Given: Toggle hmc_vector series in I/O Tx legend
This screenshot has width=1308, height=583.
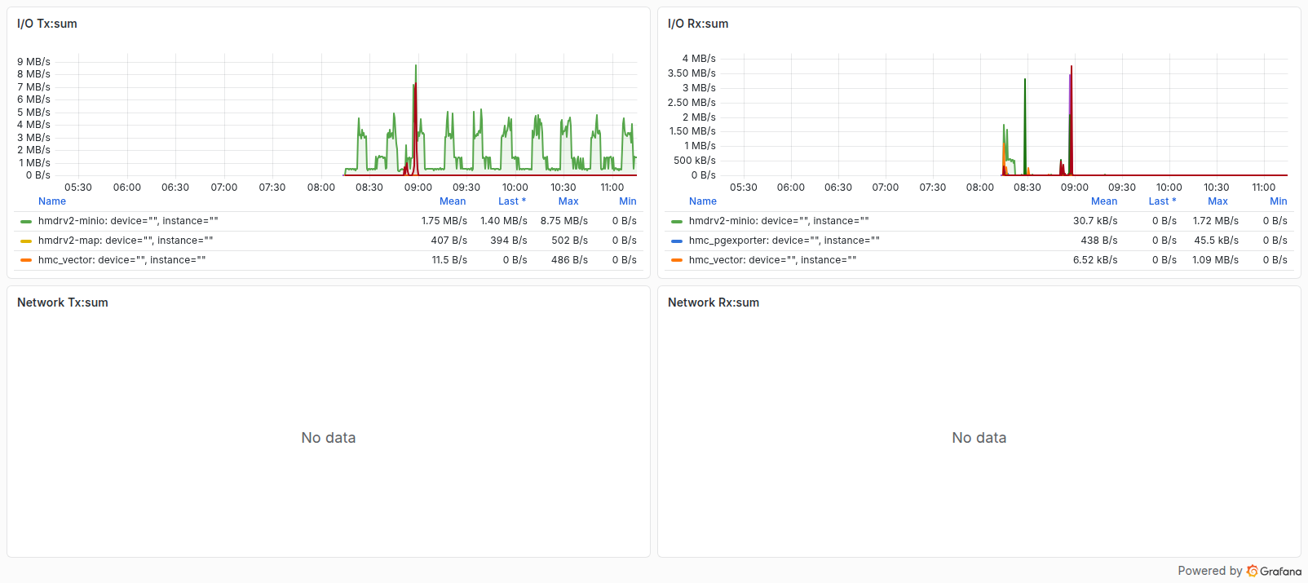Looking at the screenshot, I should tap(122, 260).
